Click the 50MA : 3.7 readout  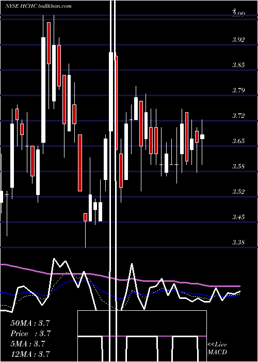pyautogui.click(x=30, y=323)
